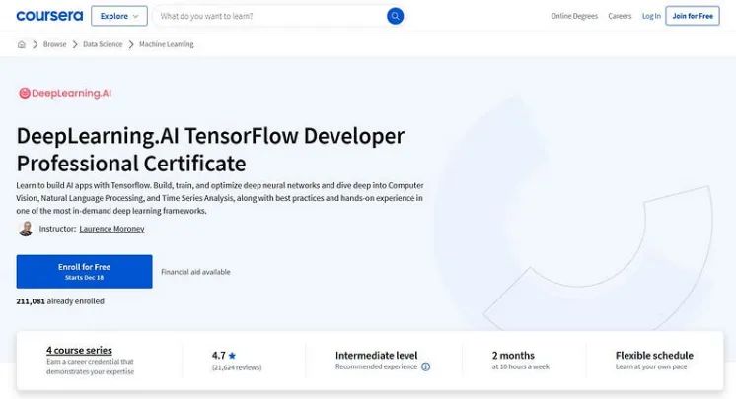
Task: Open Laurence Moroney instructor link
Action: [111, 229]
